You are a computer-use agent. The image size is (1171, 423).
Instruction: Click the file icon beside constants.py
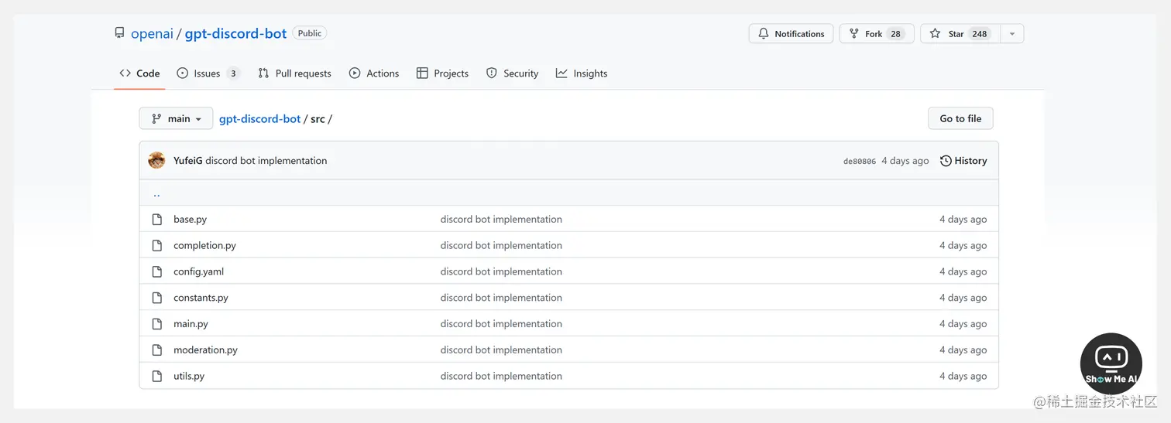pos(157,298)
